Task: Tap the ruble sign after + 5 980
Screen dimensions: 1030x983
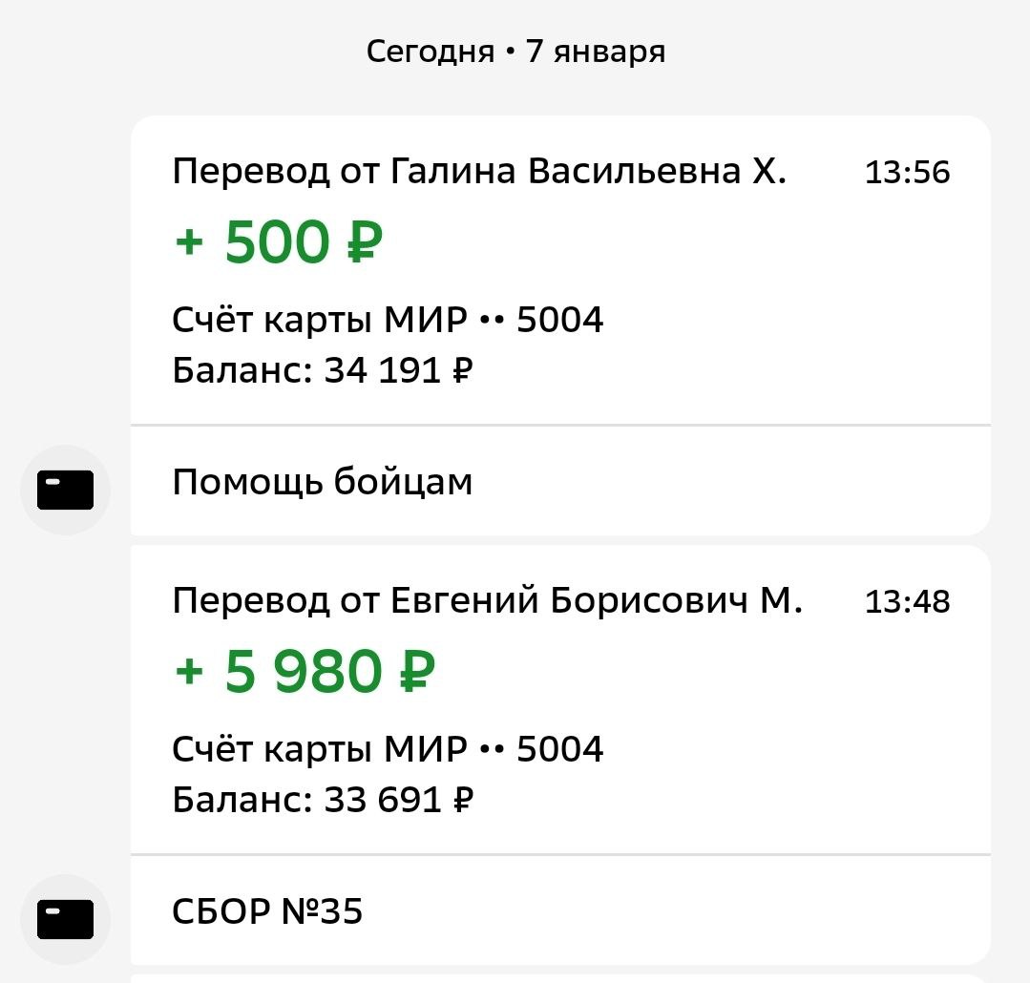Action: tap(415, 673)
